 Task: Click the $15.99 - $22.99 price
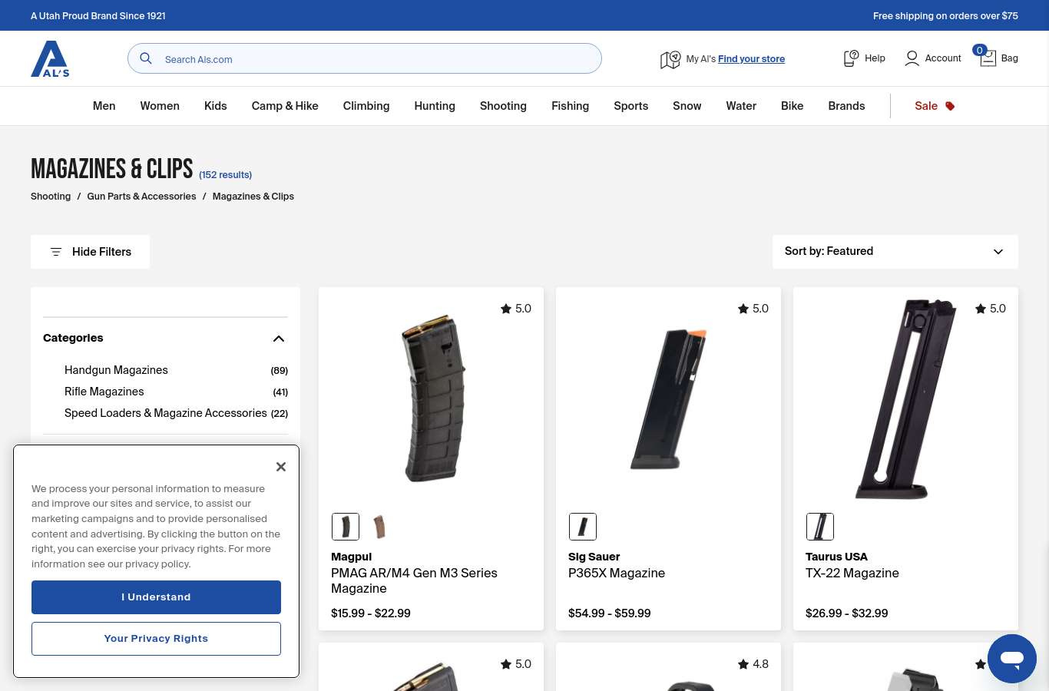pos(371,613)
